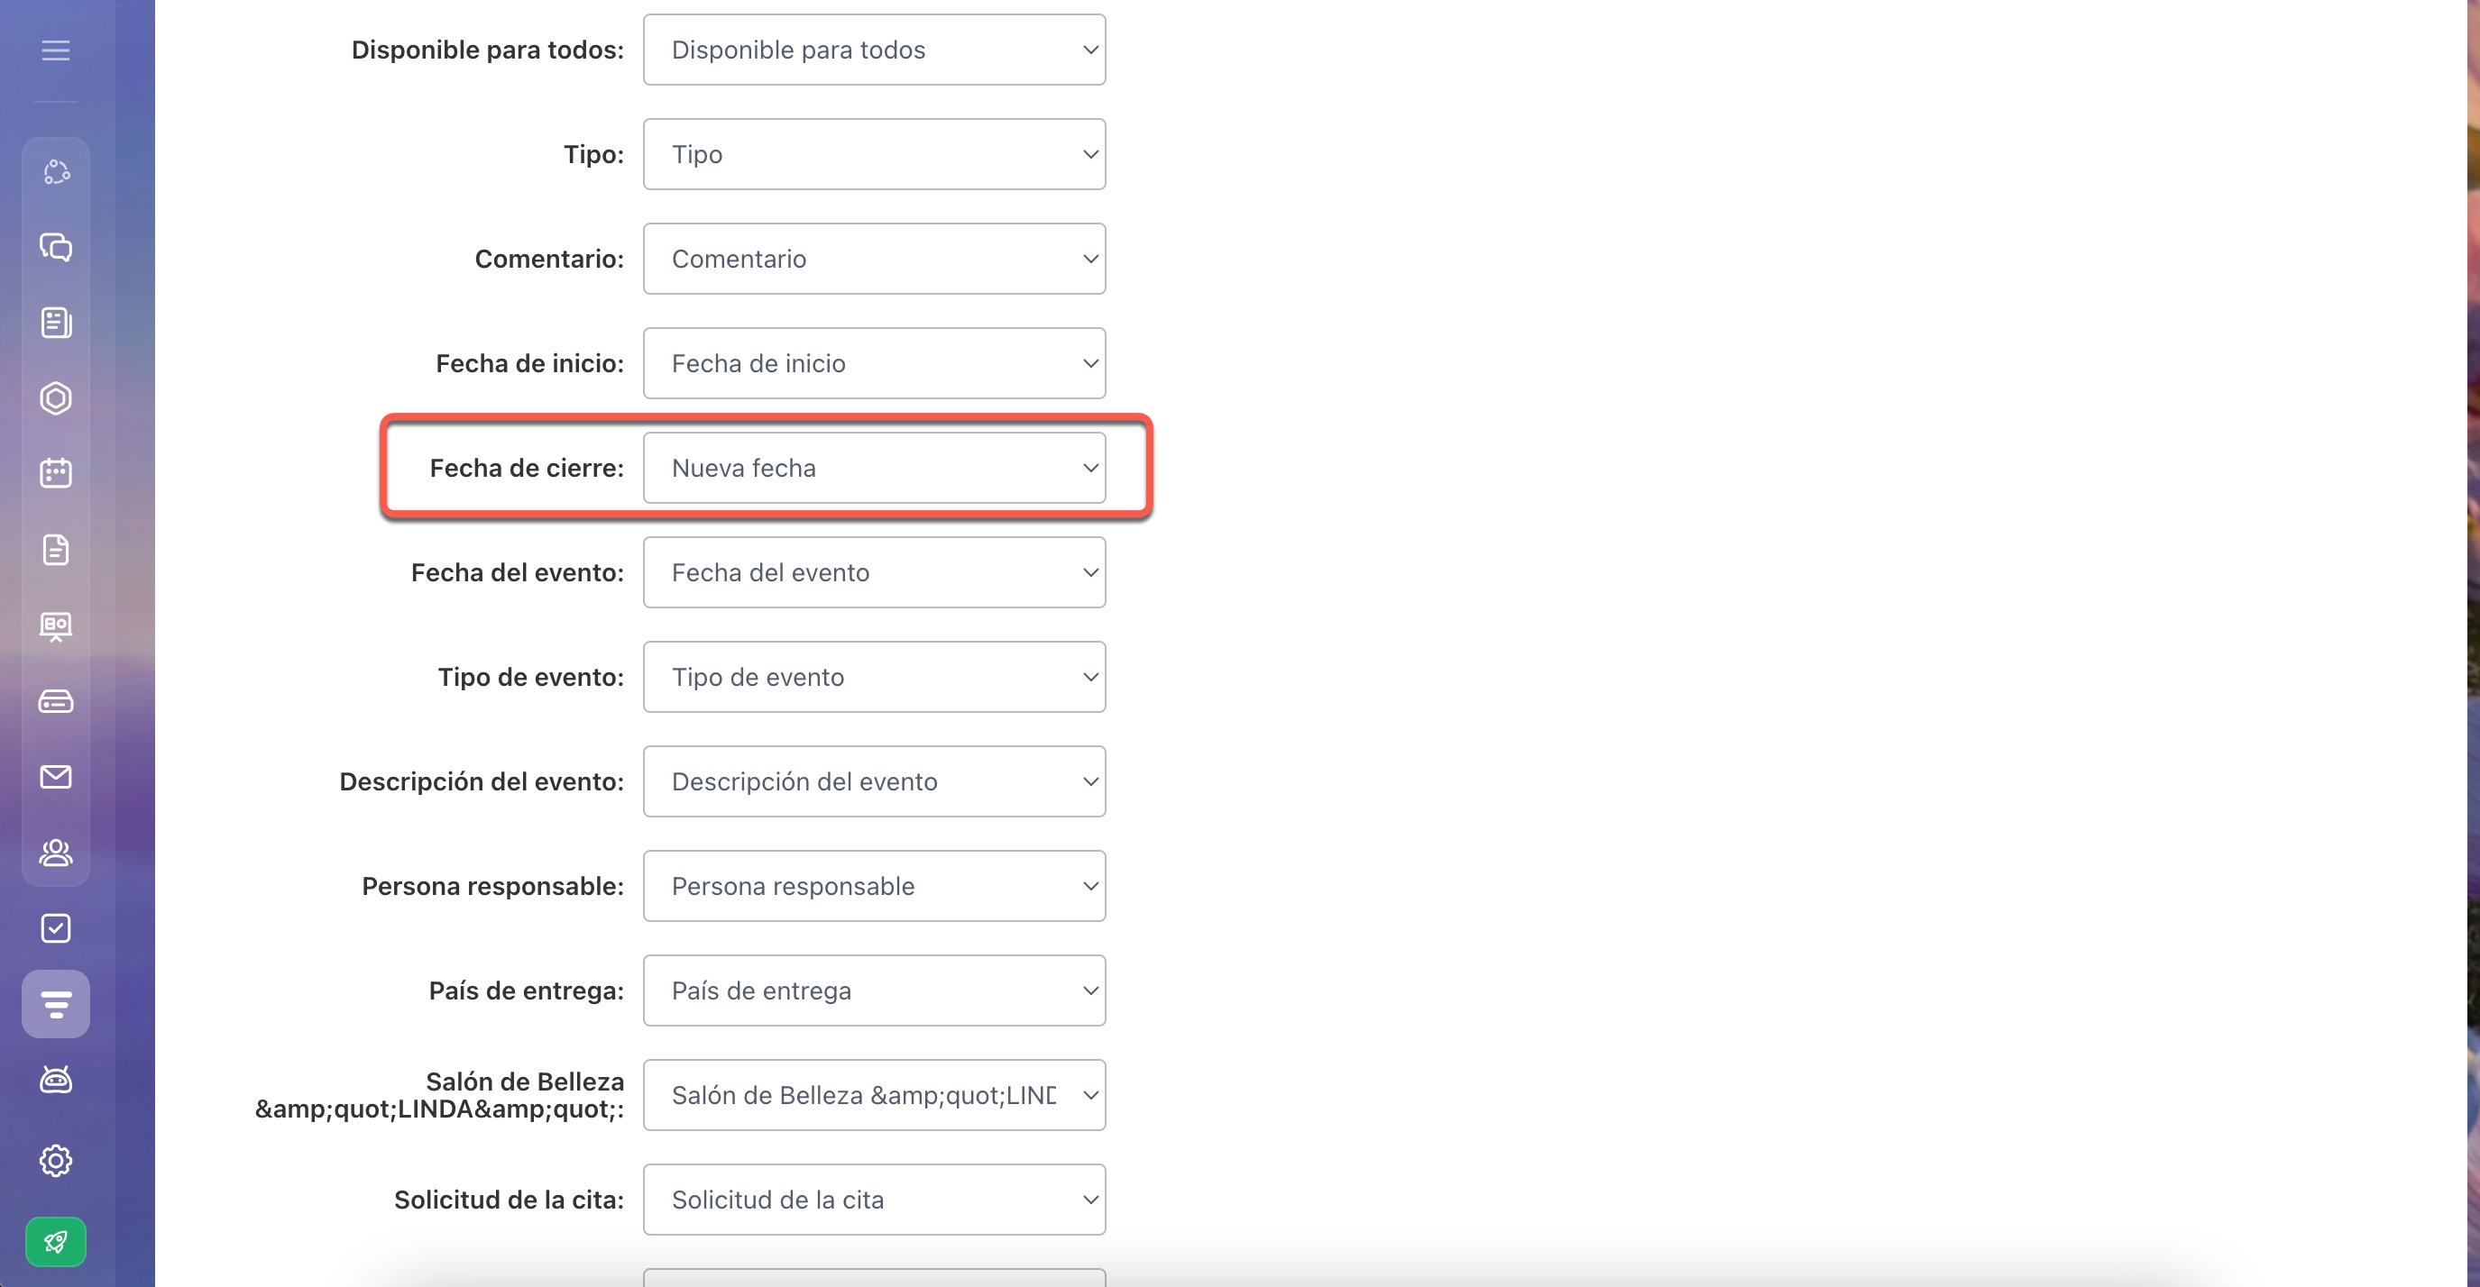Click the 'Fecha del evento:' label
The width and height of the screenshot is (2480, 1287).
tap(518, 572)
